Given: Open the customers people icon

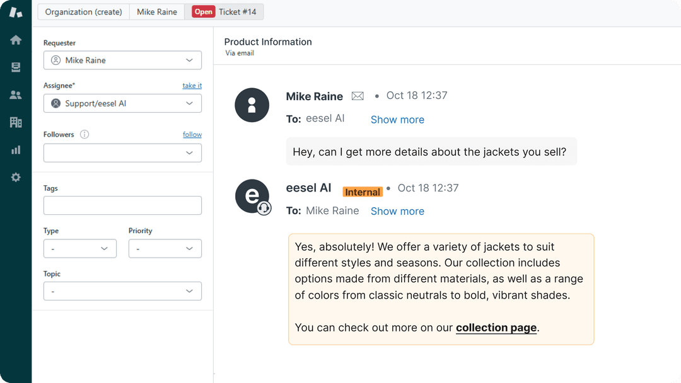Looking at the screenshot, I should tap(15, 94).
